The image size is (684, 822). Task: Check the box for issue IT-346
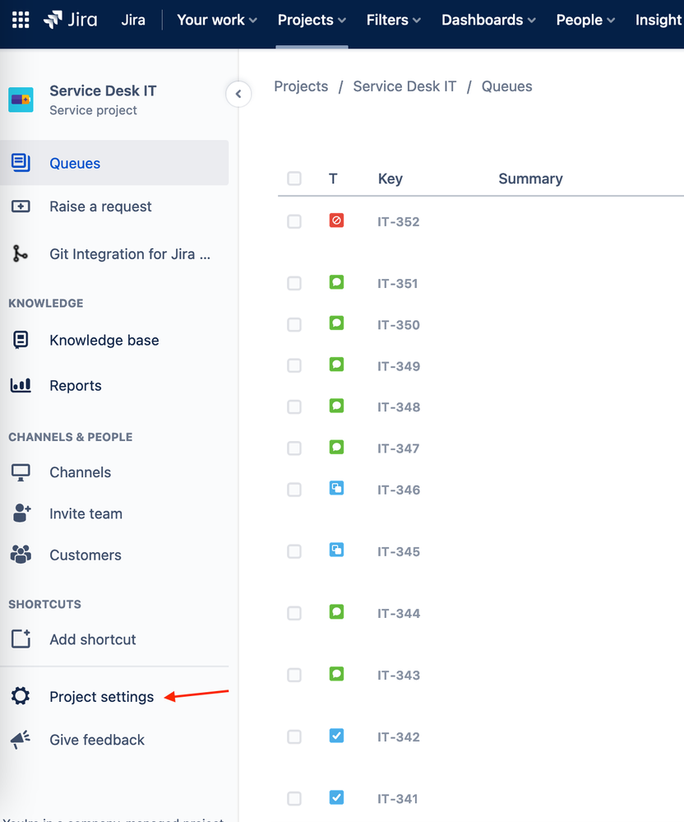coord(294,490)
